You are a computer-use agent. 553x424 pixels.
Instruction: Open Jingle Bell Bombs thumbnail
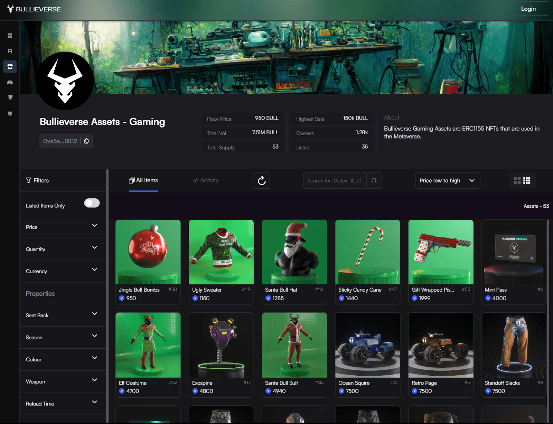(x=148, y=252)
